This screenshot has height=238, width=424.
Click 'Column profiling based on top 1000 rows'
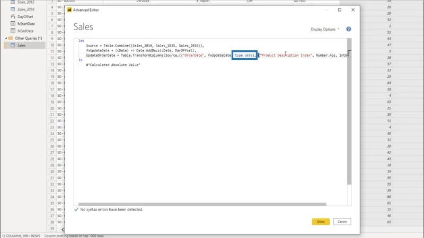coord(74,236)
